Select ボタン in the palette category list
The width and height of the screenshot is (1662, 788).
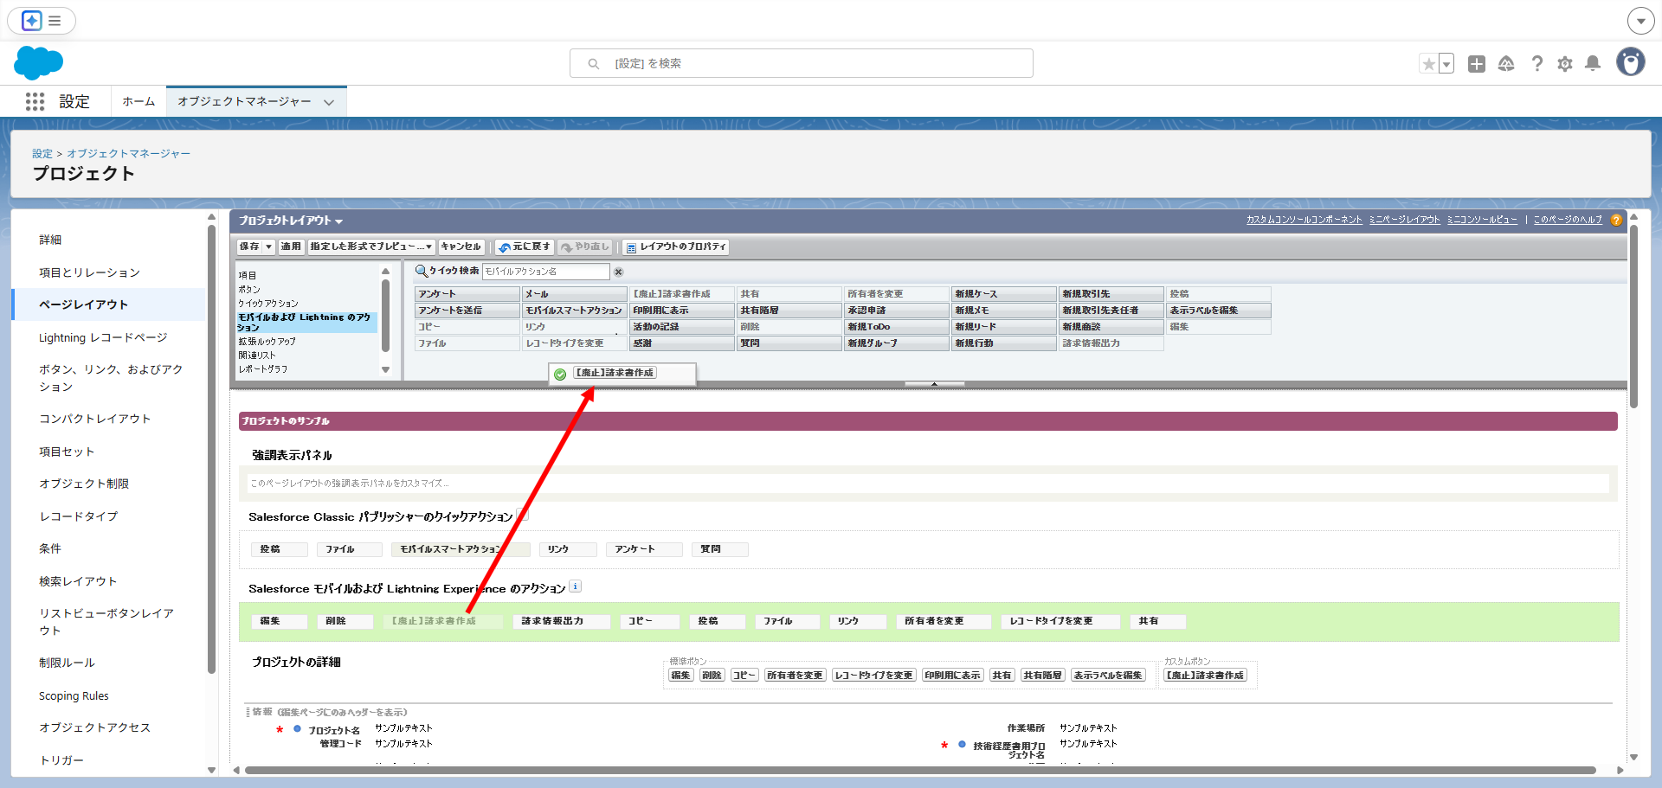pos(249,289)
